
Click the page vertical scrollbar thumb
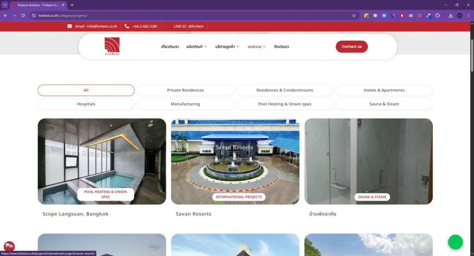click(472, 56)
